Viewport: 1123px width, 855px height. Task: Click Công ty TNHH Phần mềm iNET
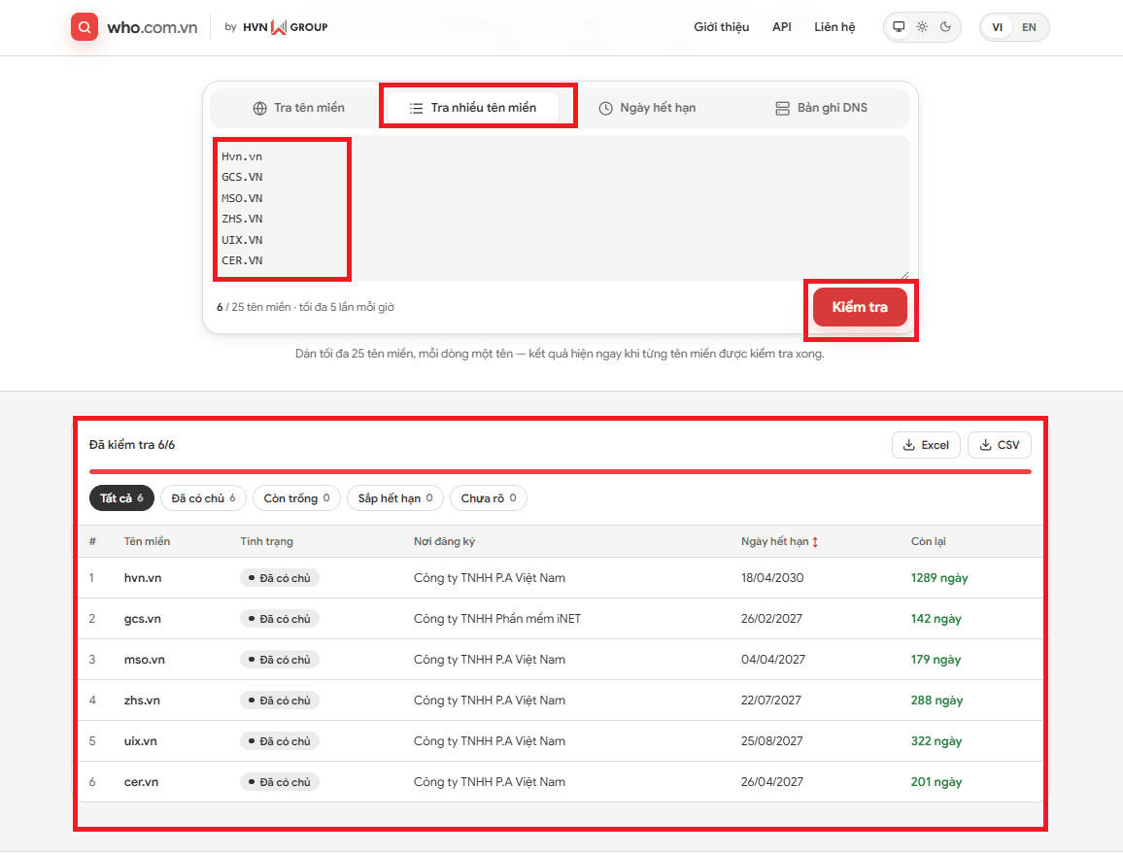(497, 619)
